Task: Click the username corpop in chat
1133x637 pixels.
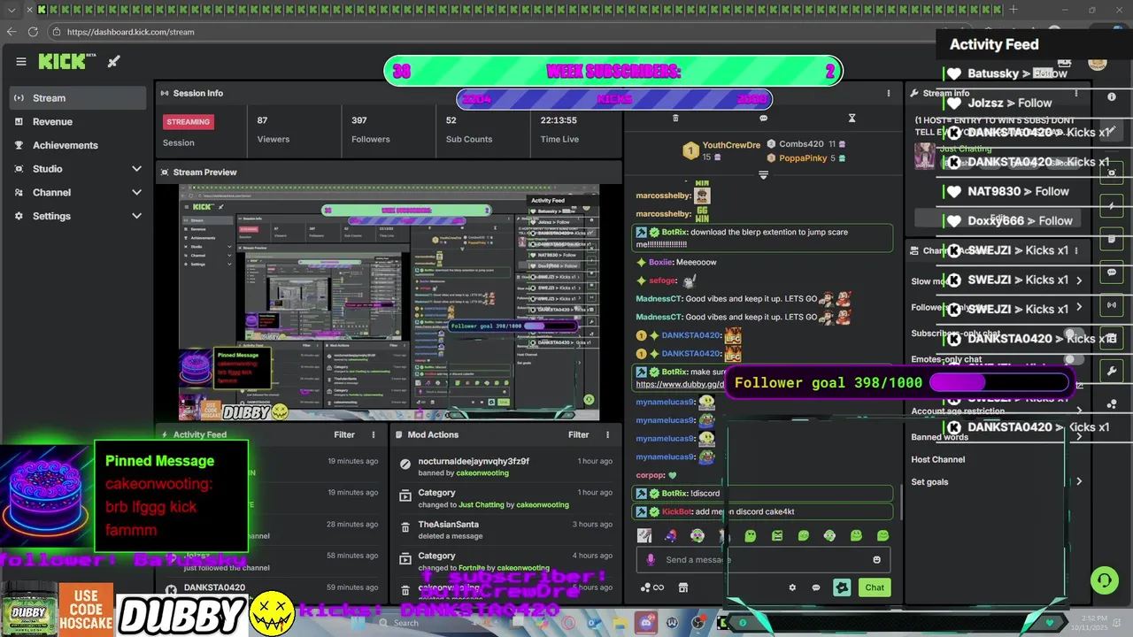Action: (x=650, y=475)
